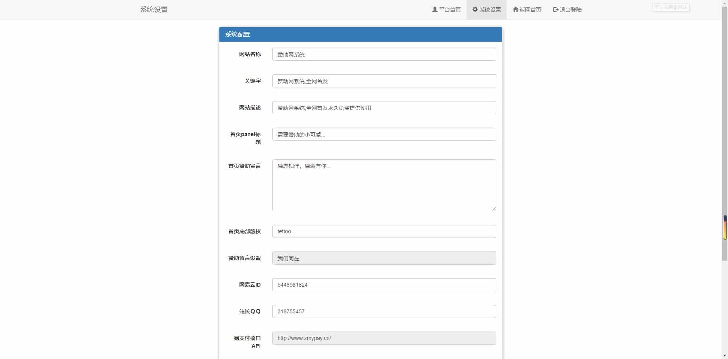Click inside the 首页赞助宣言 textarea
The image size is (728, 359).
(x=384, y=185)
